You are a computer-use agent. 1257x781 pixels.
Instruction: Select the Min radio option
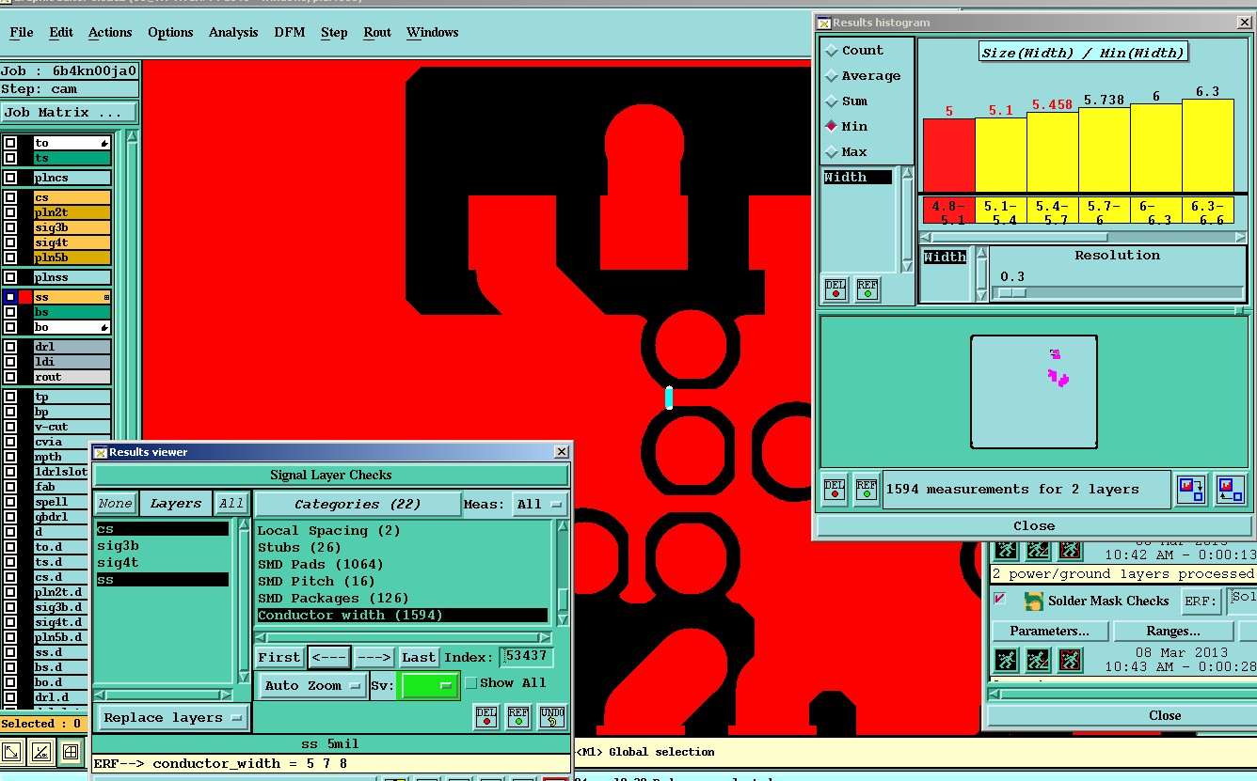[x=832, y=127]
